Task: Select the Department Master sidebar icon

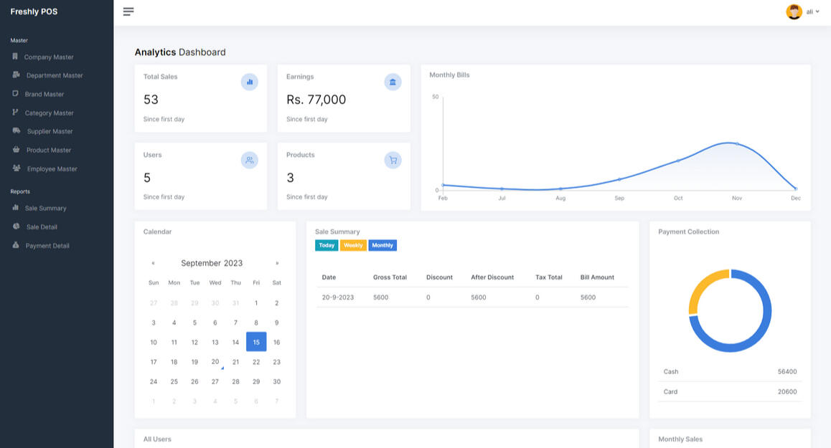Action: (16, 75)
